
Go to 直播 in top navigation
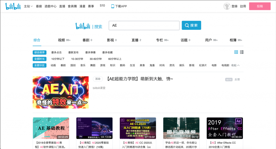[62, 6]
